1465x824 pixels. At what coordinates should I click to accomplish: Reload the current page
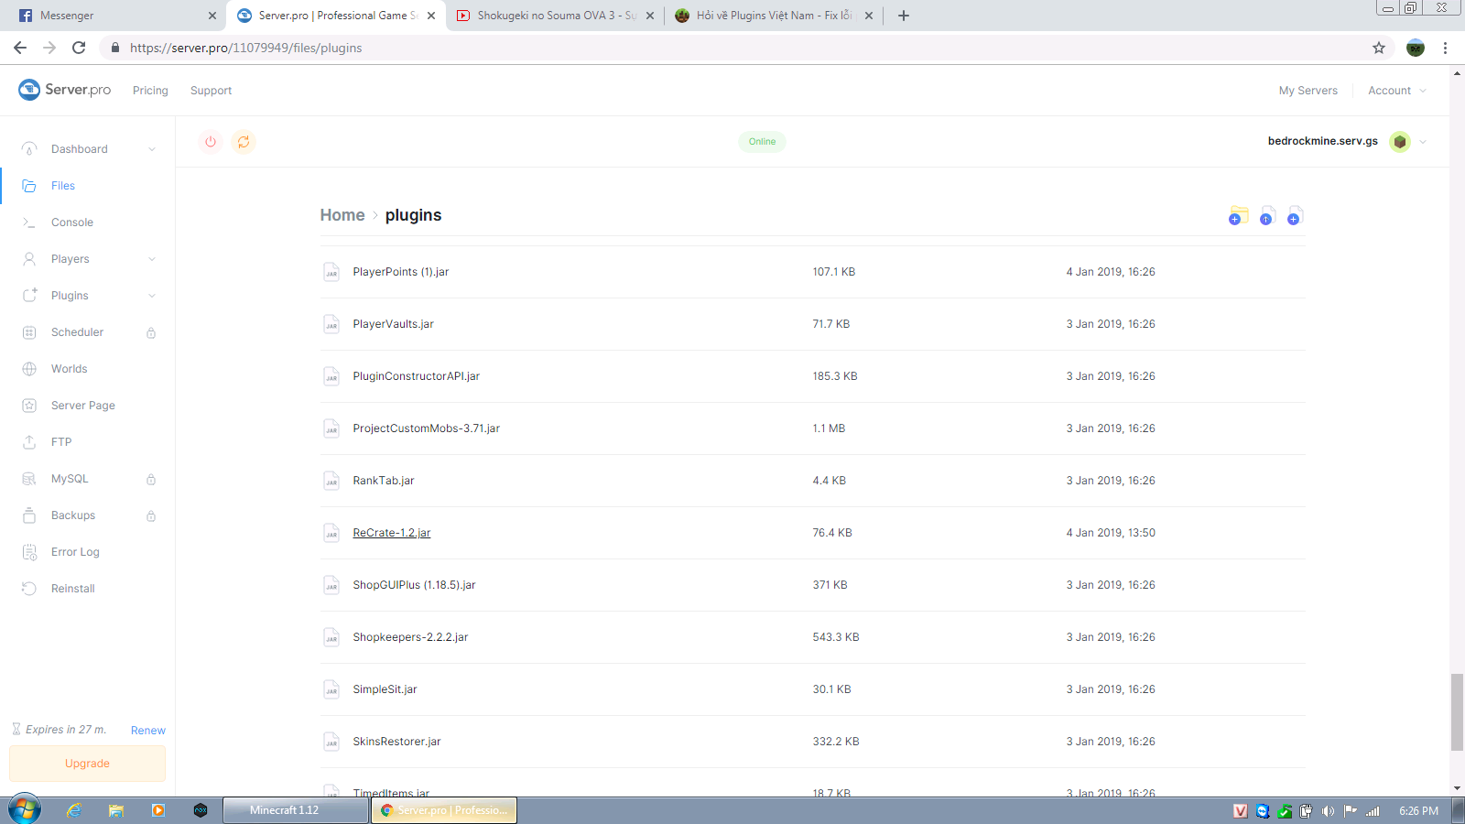point(79,48)
